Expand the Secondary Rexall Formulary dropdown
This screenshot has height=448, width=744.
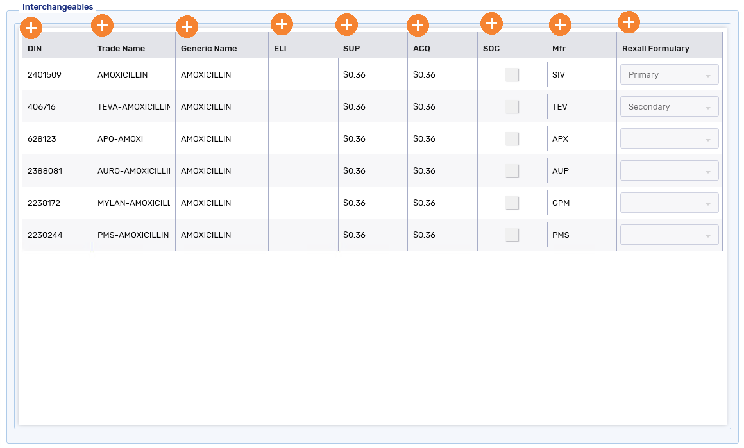click(669, 107)
